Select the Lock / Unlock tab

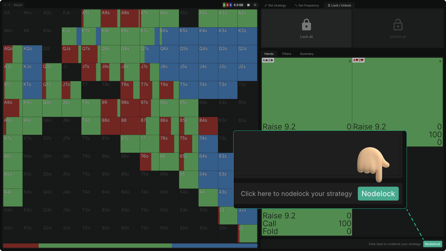pos(339,5)
